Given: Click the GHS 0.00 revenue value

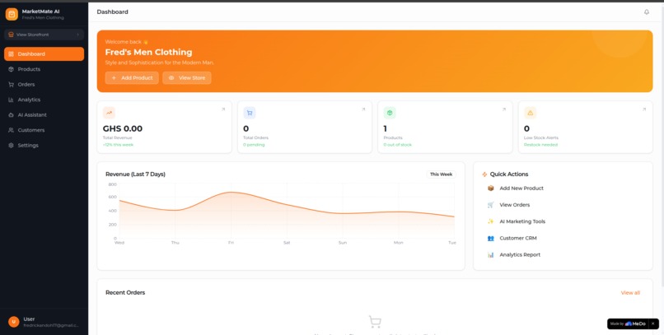Looking at the screenshot, I should point(123,128).
